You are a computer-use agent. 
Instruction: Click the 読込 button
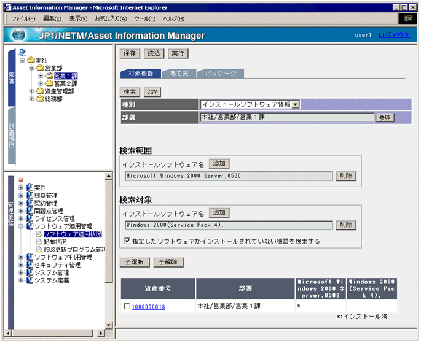point(154,53)
